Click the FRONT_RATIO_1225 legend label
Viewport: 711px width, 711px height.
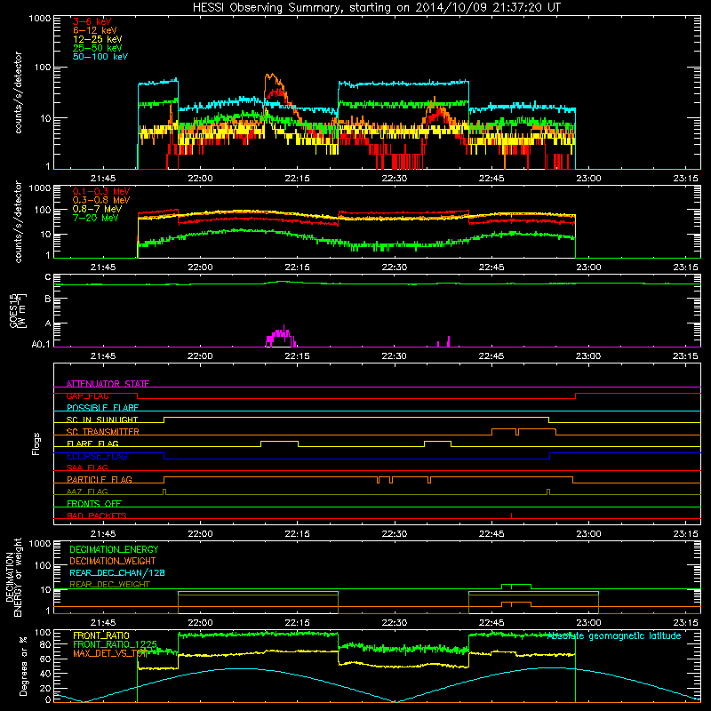115,644
